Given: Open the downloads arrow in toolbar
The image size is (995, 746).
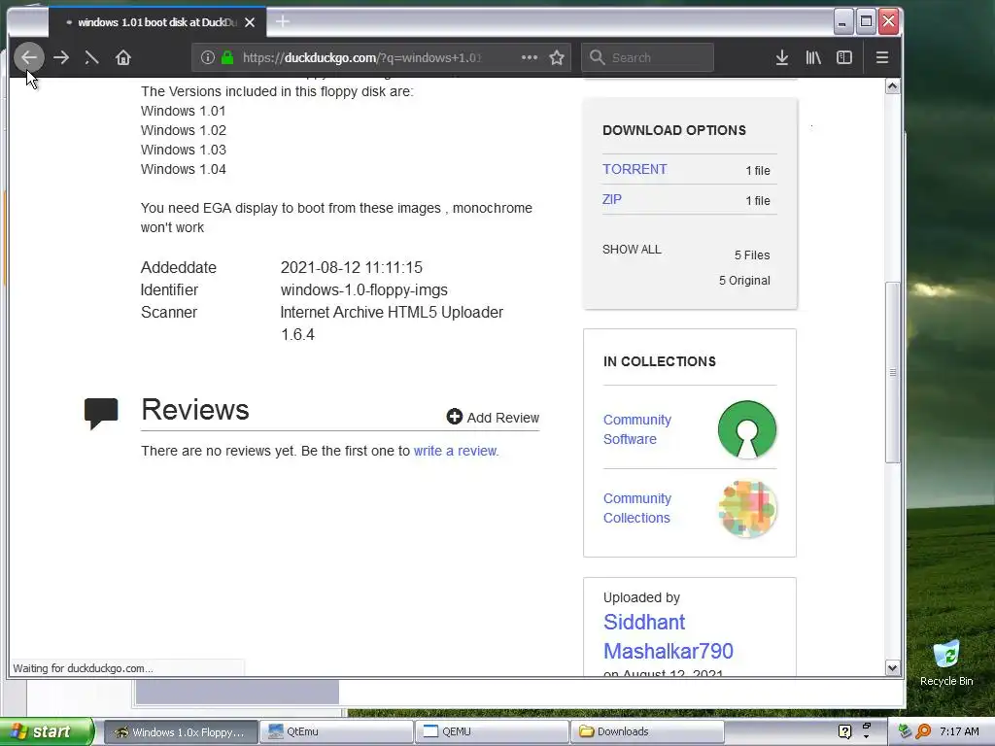Looking at the screenshot, I should (782, 57).
